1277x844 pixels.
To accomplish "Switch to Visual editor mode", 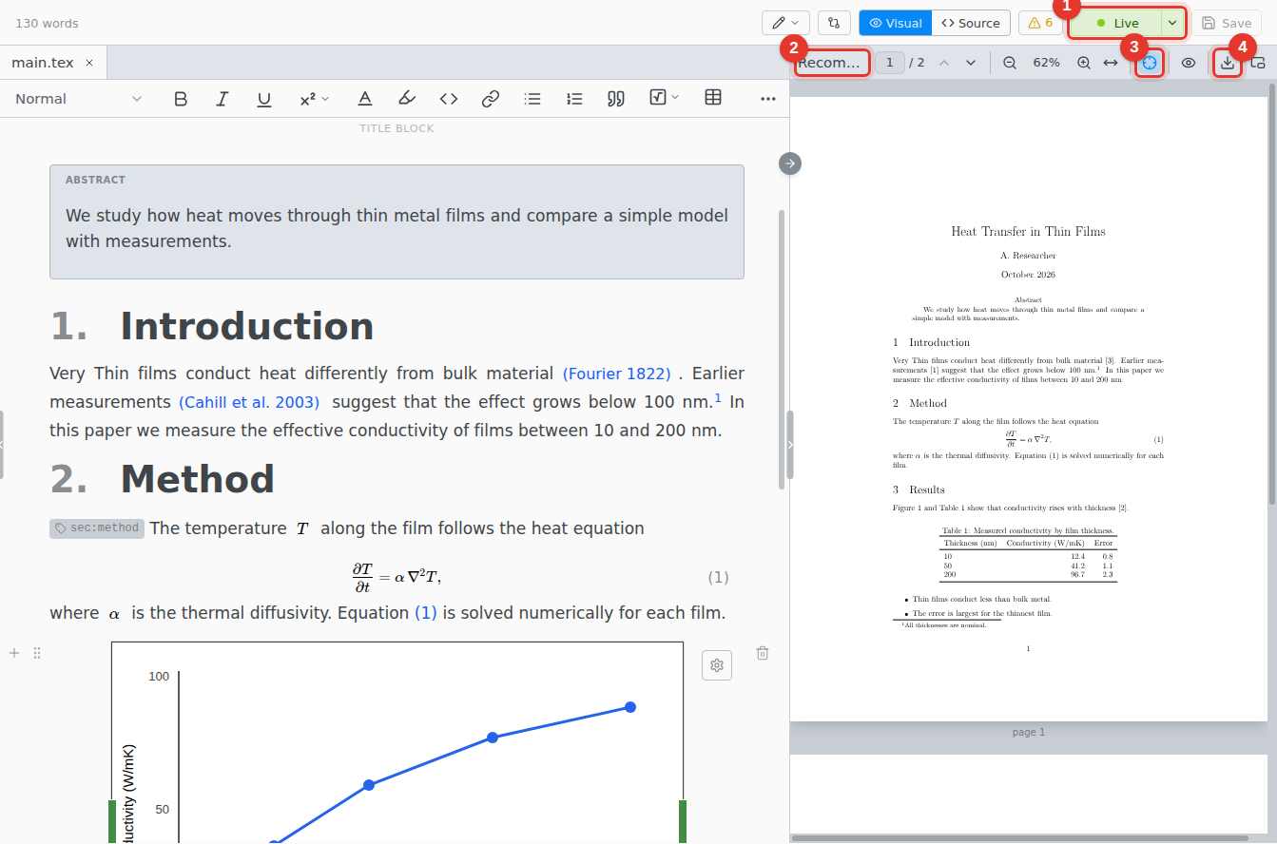I will tap(896, 23).
